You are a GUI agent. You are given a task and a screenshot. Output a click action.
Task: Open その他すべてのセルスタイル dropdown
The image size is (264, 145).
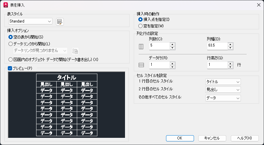point(223,98)
